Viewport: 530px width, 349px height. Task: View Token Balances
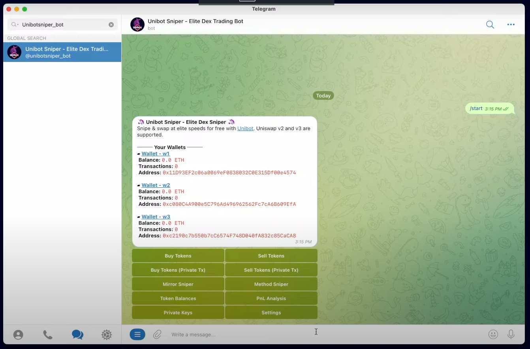178,299
